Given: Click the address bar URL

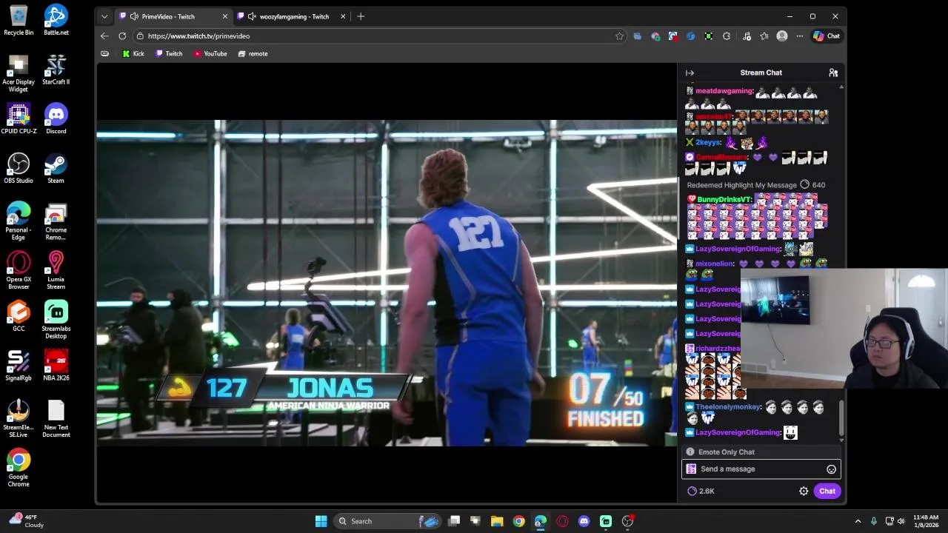Looking at the screenshot, I should click(198, 36).
